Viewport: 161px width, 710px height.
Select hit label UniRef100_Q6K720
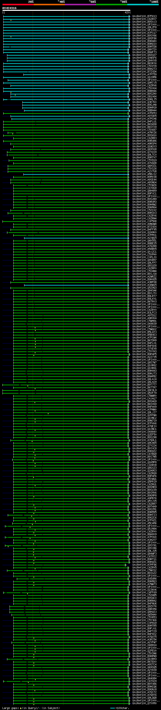144,49
